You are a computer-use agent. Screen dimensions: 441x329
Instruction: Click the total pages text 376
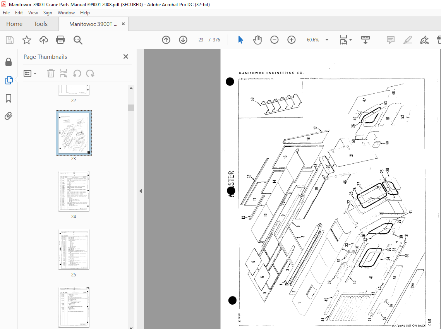tap(216, 40)
